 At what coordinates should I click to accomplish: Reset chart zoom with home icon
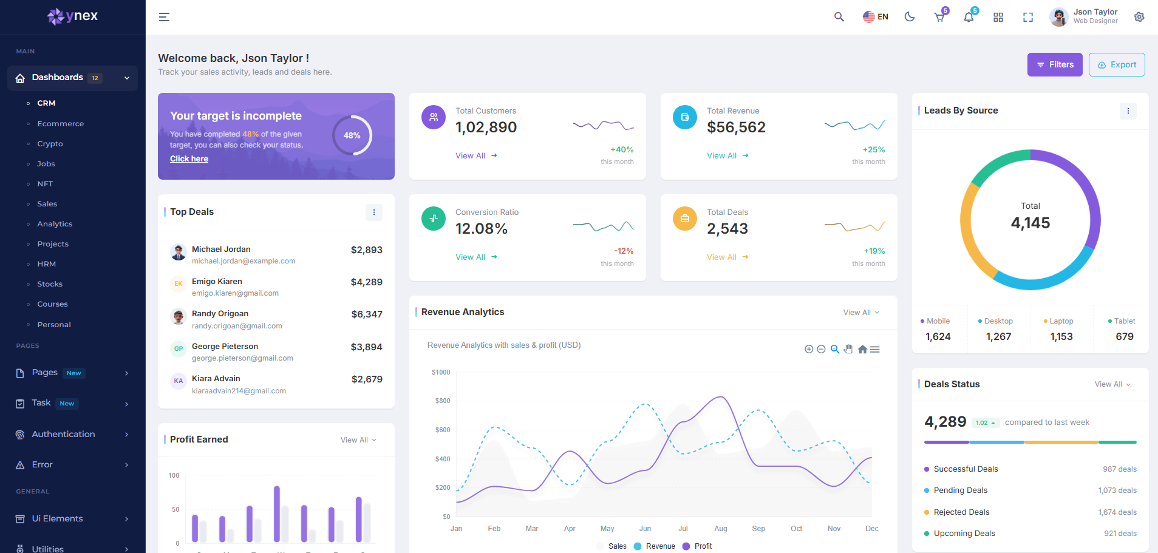(x=862, y=349)
